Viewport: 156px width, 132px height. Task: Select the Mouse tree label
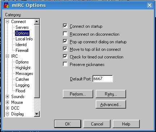point(17,102)
